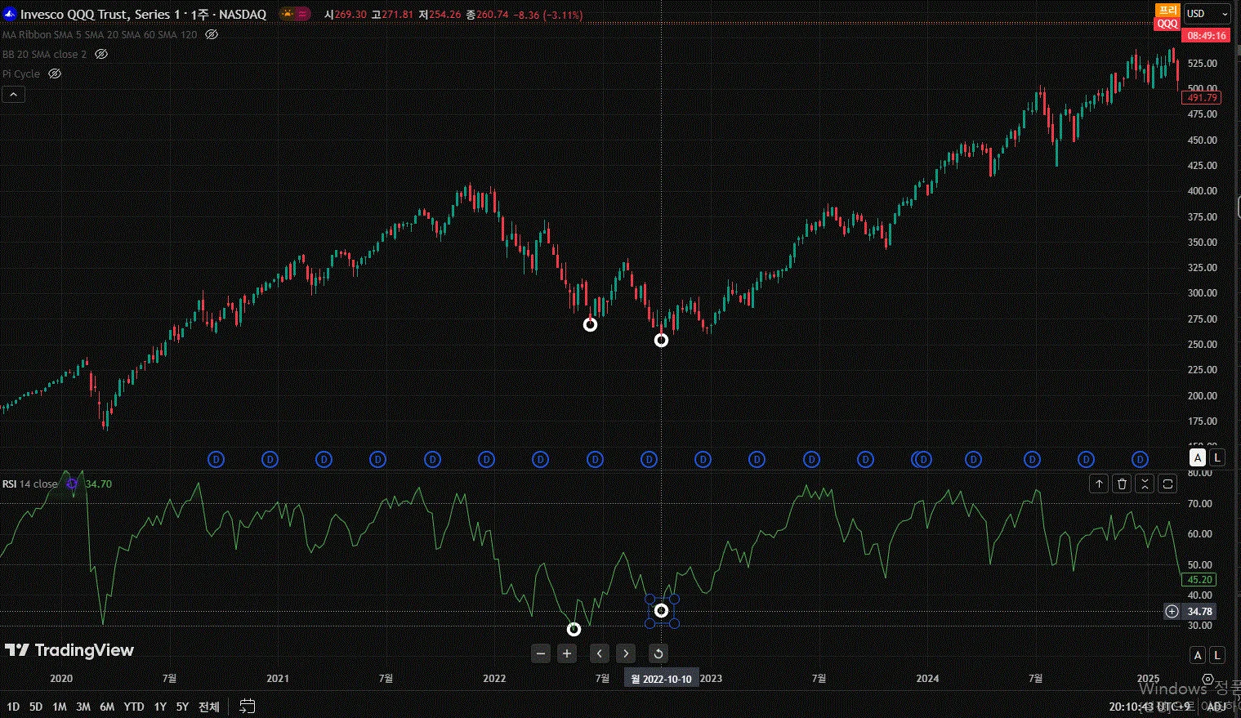Image resolution: width=1241 pixels, height=718 pixels.
Task: Click the BB 20 SMA close 2 legend label
Action: point(44,55)
